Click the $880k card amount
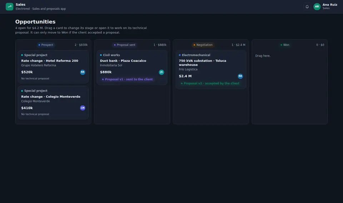This screenshot has width=343, height=203. (x=106, y=72)
